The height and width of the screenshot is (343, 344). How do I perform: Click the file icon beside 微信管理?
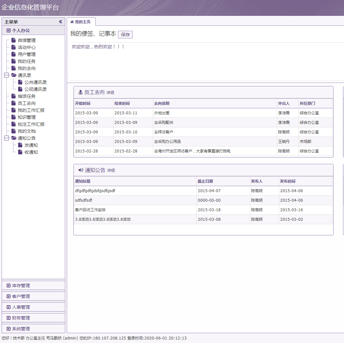click(x=13, y=40)
